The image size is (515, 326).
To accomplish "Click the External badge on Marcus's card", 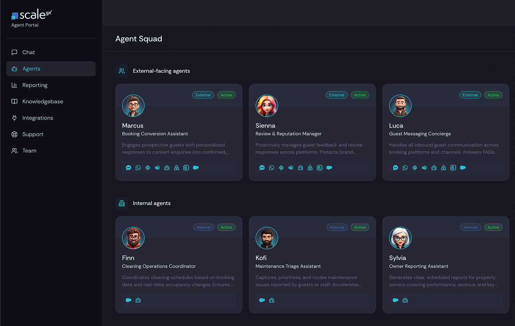I will pos(203,95).
